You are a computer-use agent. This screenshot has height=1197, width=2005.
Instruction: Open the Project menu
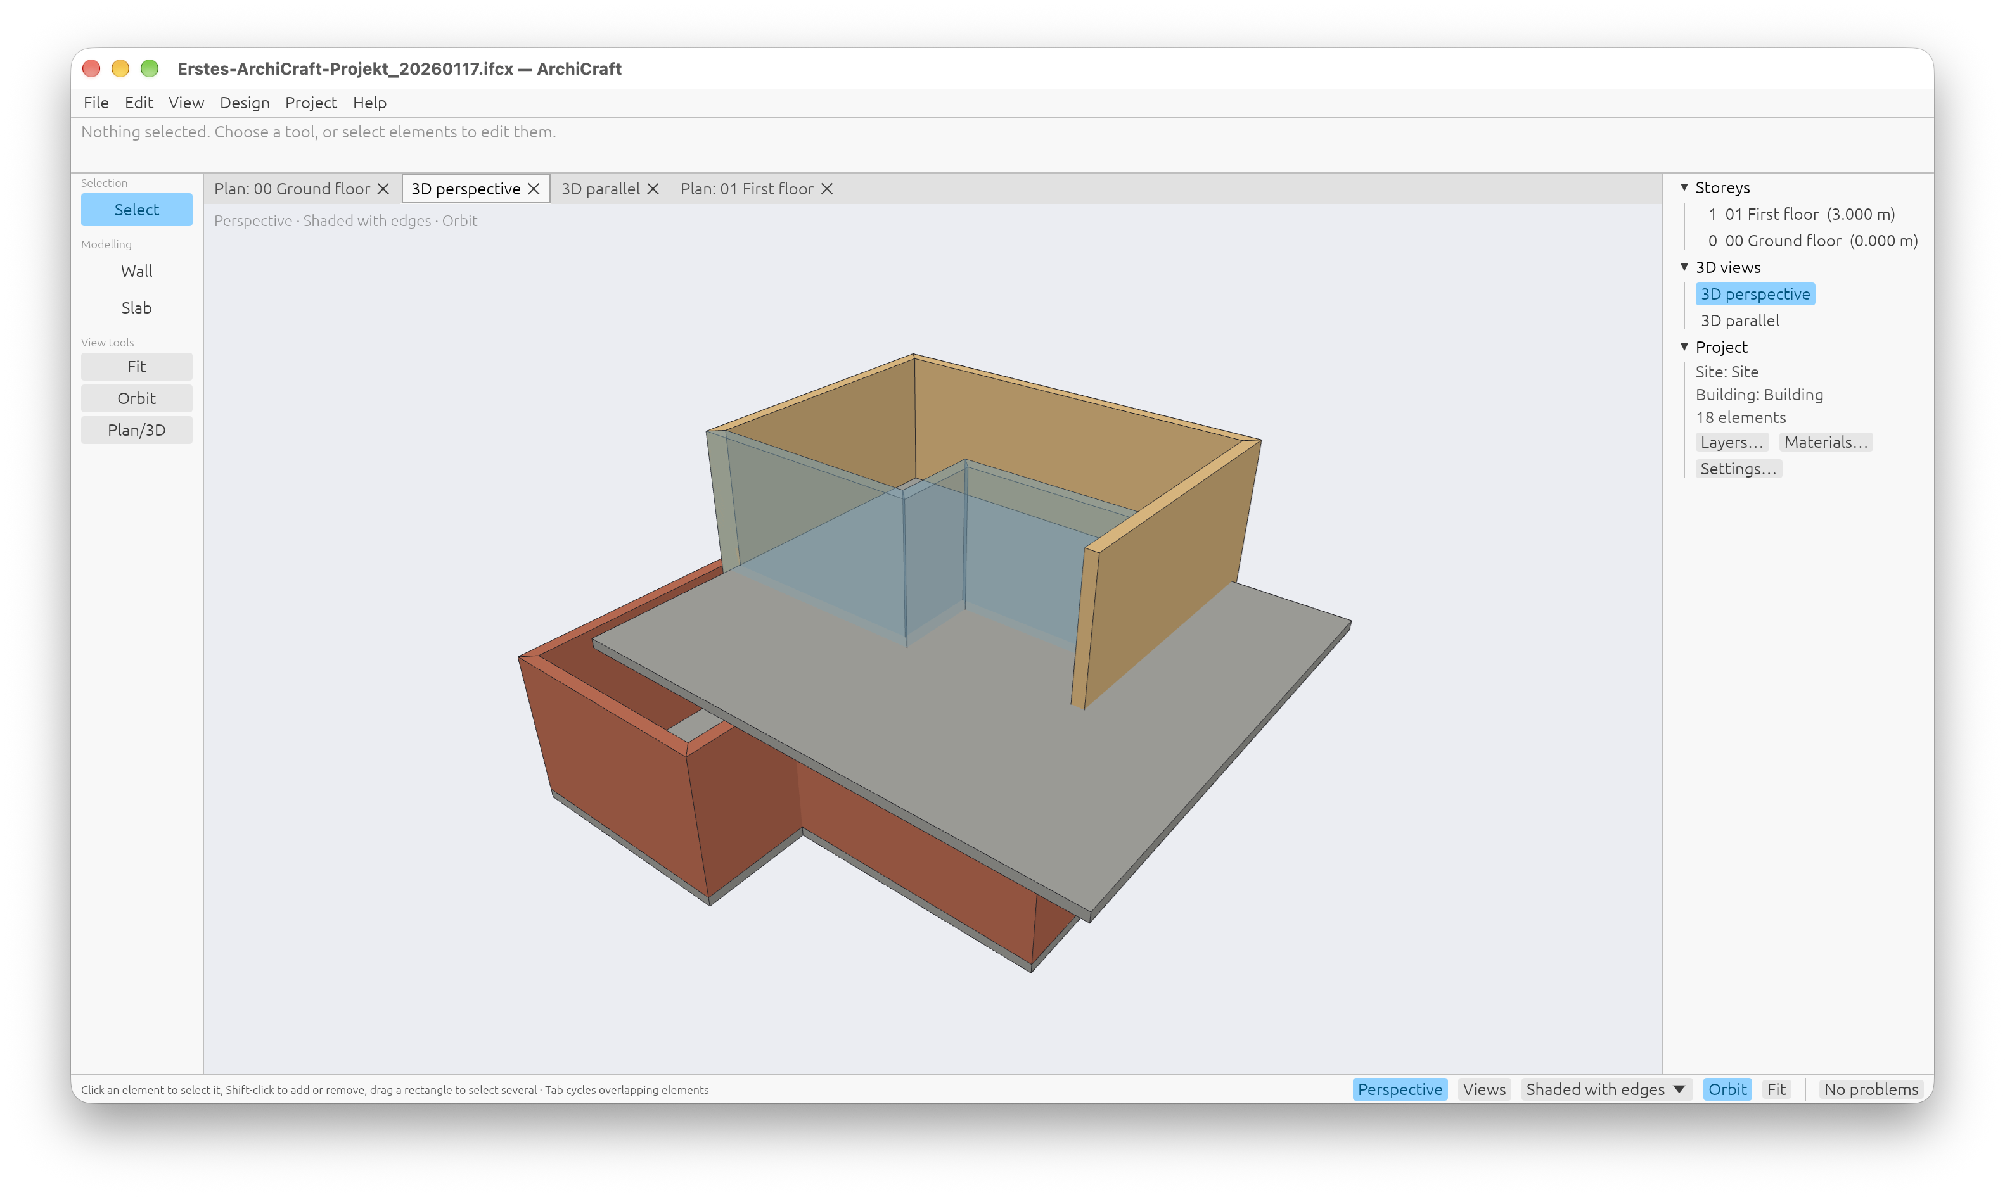click(311, 103)
